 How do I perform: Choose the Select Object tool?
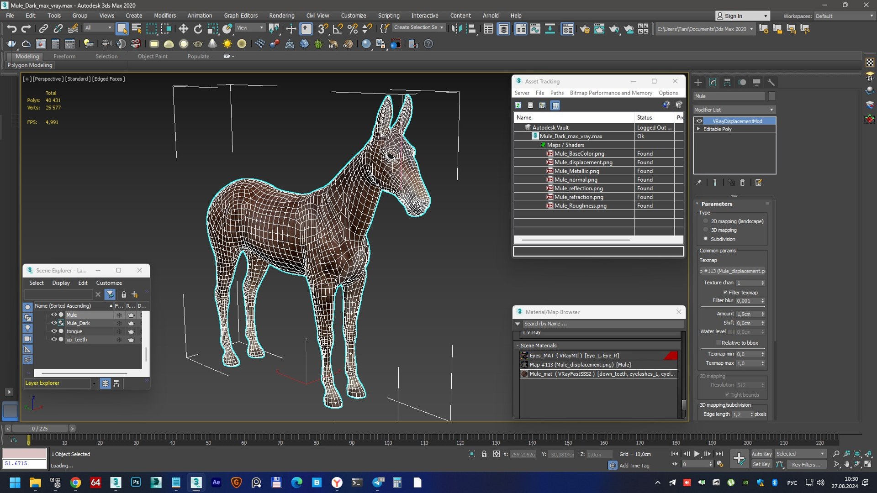pyautogui.click(x=122, y=29)
